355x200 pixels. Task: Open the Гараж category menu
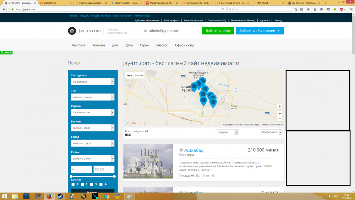tap(144, 45)
